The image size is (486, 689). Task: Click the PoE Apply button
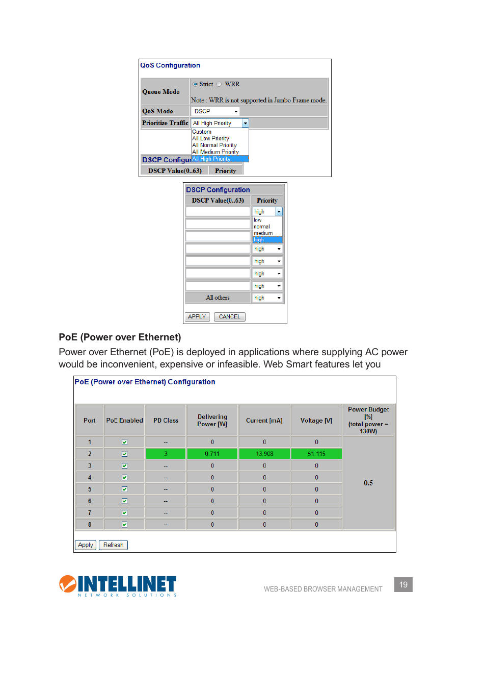tap(86, 545)
